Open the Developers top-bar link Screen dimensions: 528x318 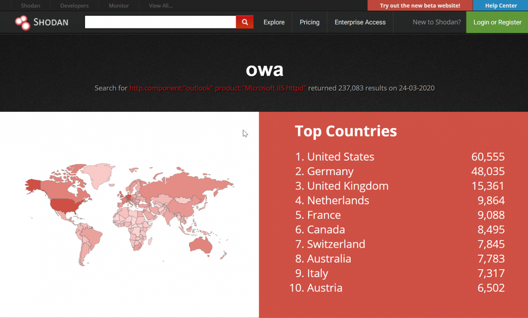click(x=74, y=5)
